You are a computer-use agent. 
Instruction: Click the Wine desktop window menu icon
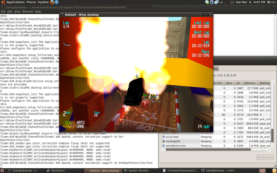pos(62,15)
